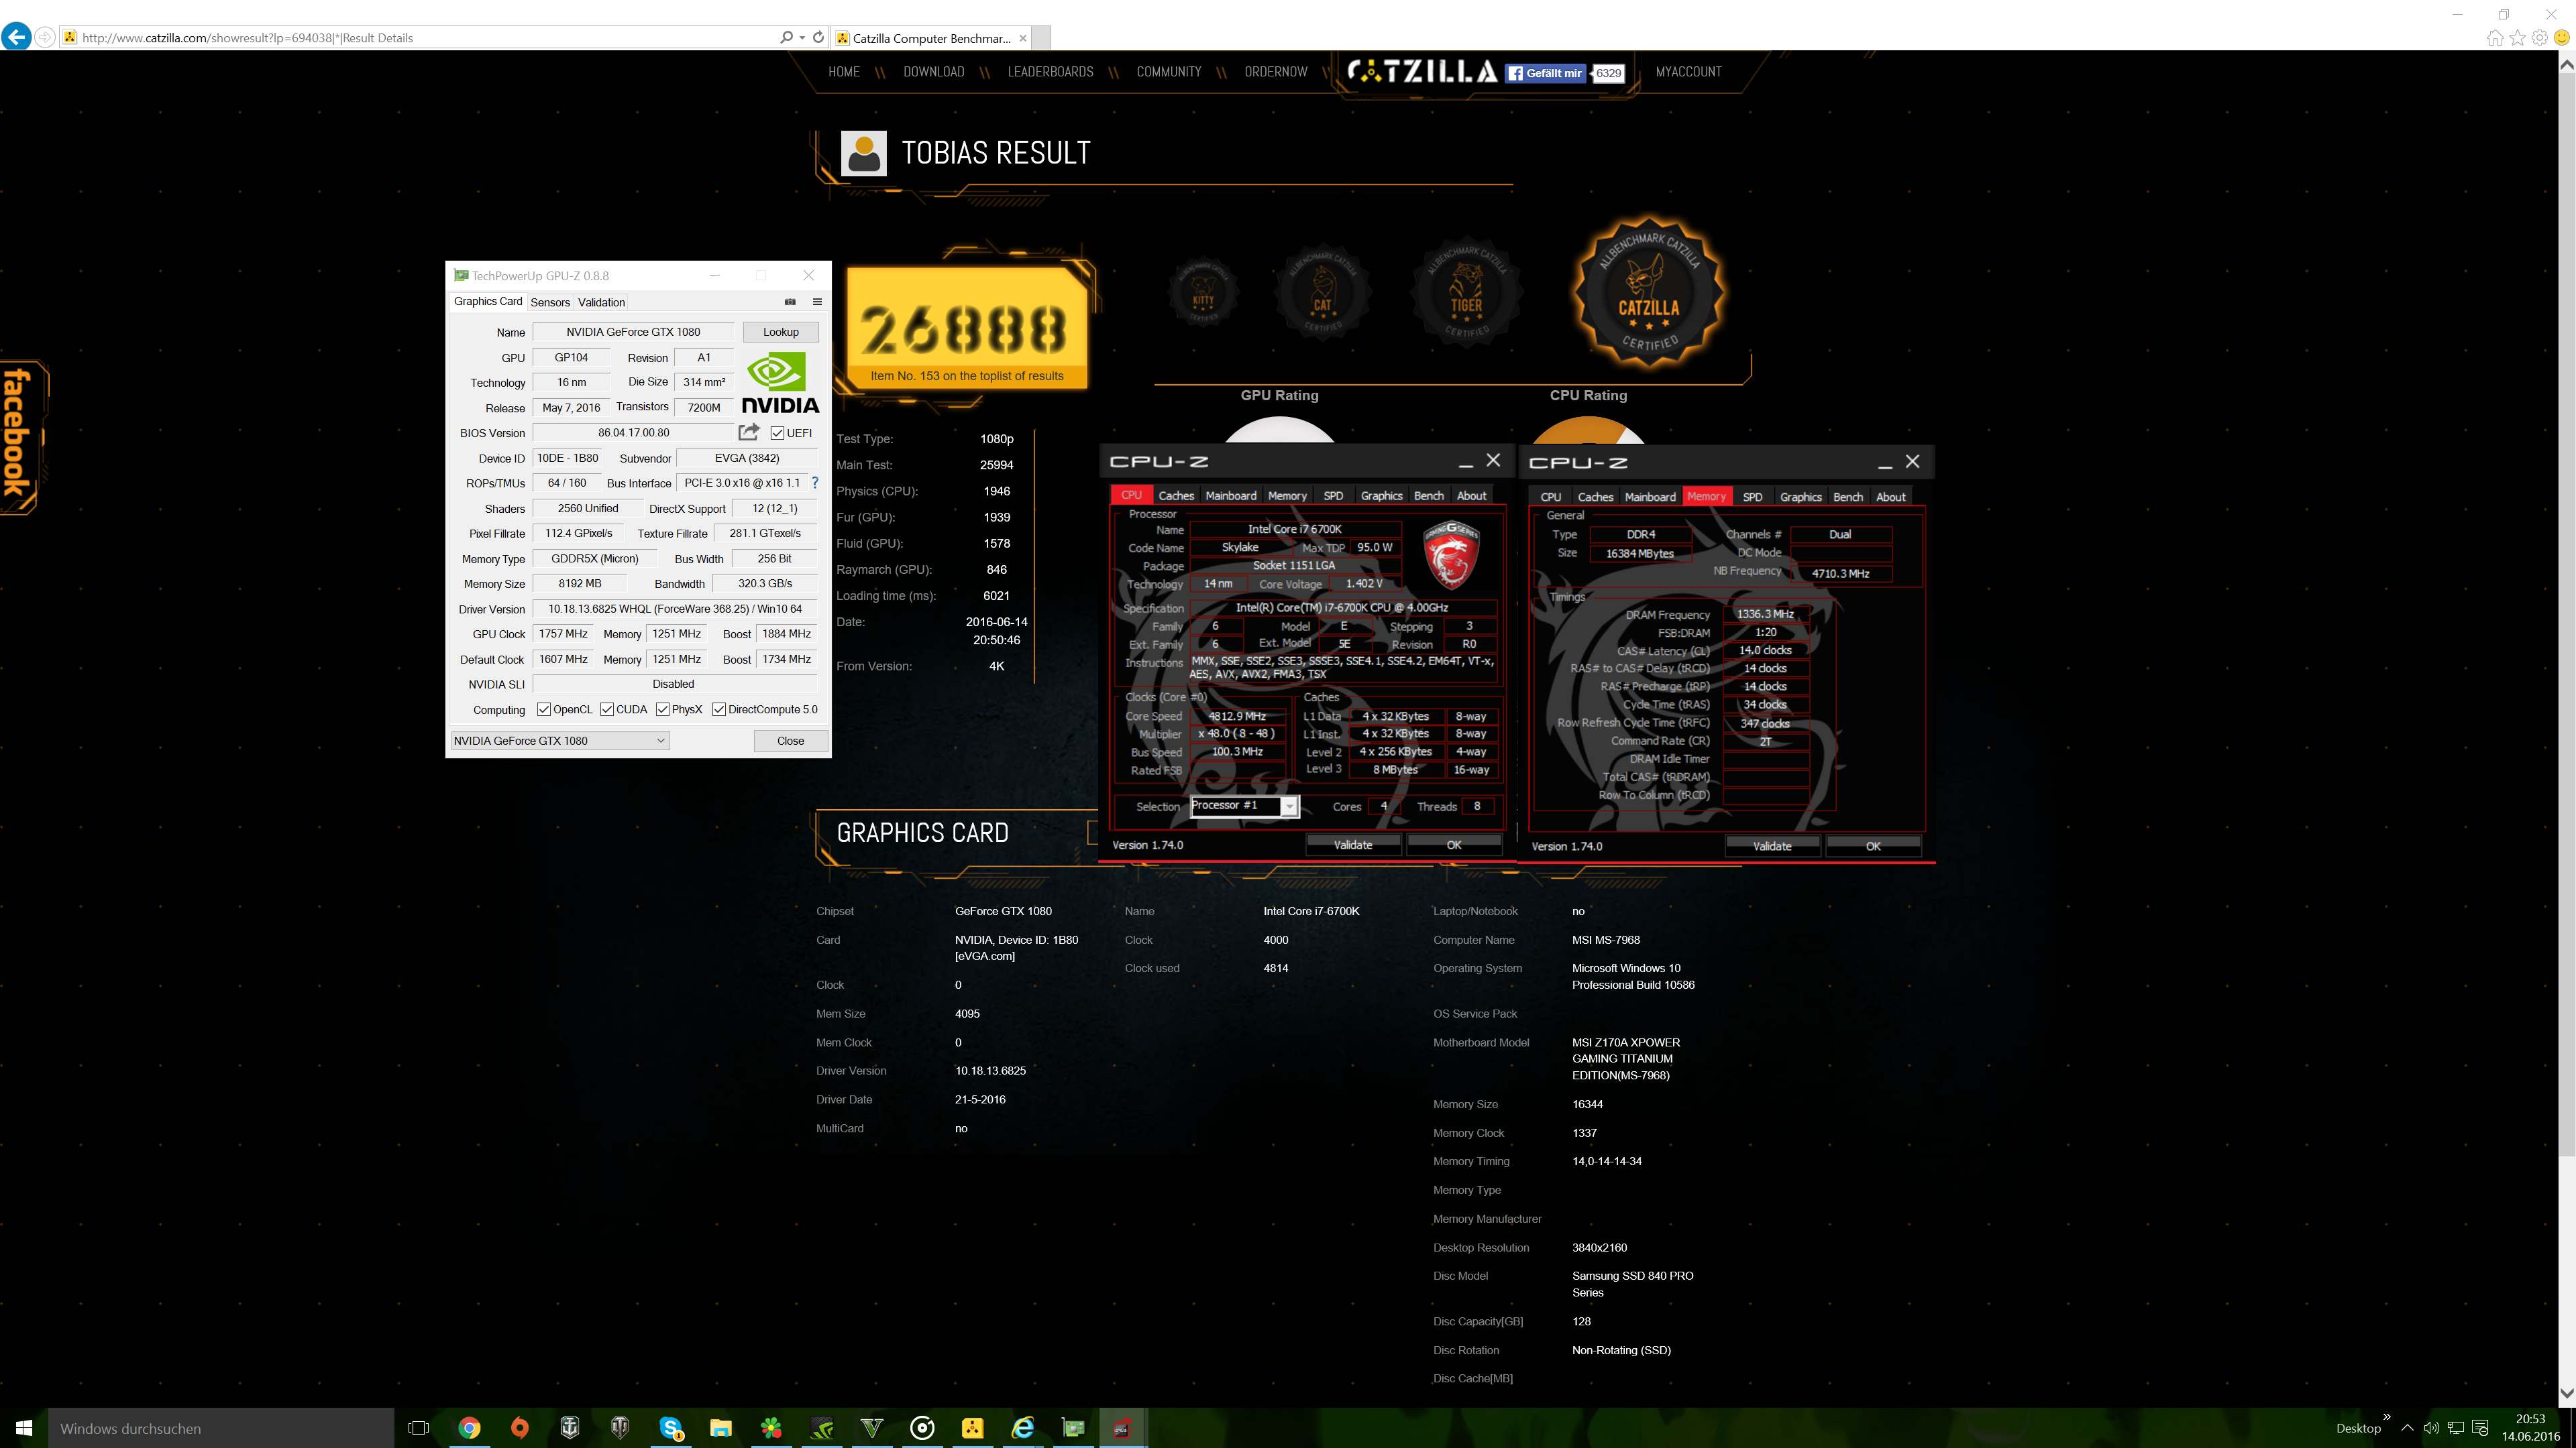
Task: Open the Action Center notification icon
Action: 2480,1428
